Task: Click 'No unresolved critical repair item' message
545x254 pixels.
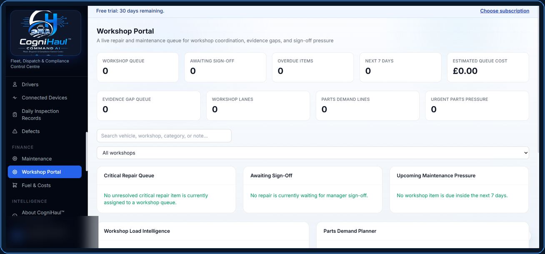Action: point(156,199)
